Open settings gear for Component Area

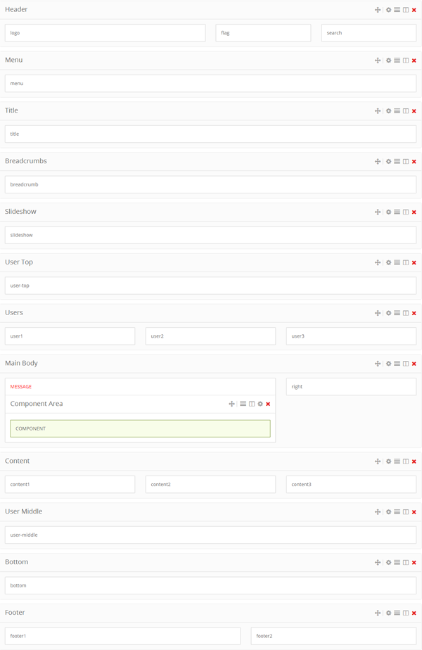[x=260, y=404]
